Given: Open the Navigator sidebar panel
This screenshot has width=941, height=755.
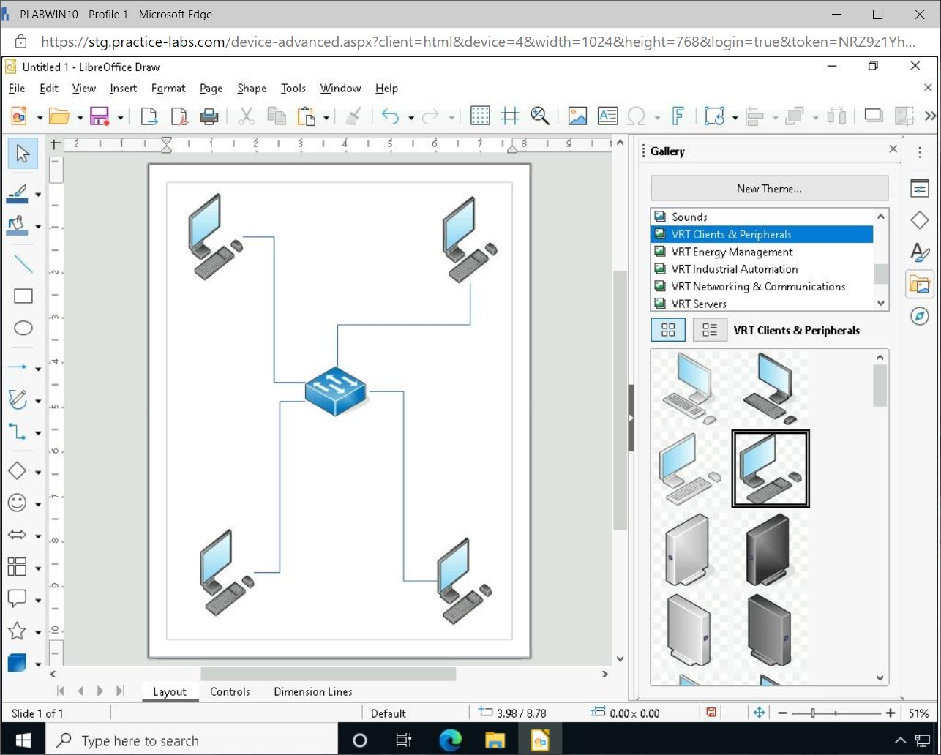Looking at the screenshot, I should (x=919, y=316).
